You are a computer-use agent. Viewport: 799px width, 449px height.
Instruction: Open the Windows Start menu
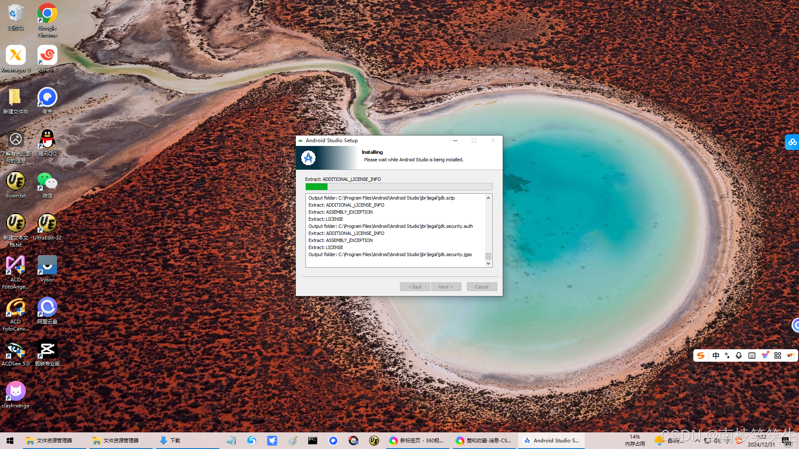10,441
